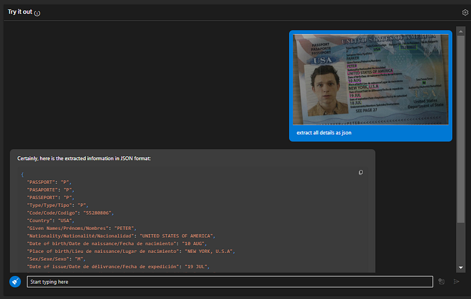
Task: Focus the Start typing here field
Action: coord(230,282)
